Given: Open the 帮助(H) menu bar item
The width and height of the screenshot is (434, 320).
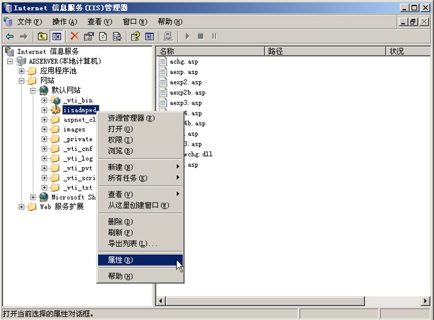Looking at the screenshot, I should point(170,22).
